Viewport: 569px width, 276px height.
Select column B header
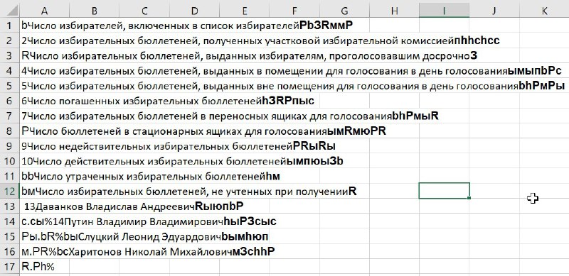coord(94,11)
